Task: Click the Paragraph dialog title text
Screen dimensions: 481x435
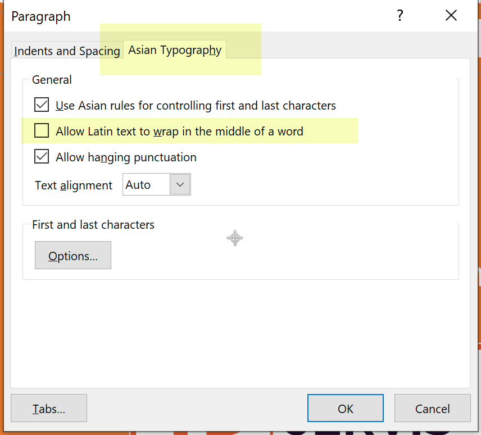Action: pyautogui.click(x=40, y=16)
